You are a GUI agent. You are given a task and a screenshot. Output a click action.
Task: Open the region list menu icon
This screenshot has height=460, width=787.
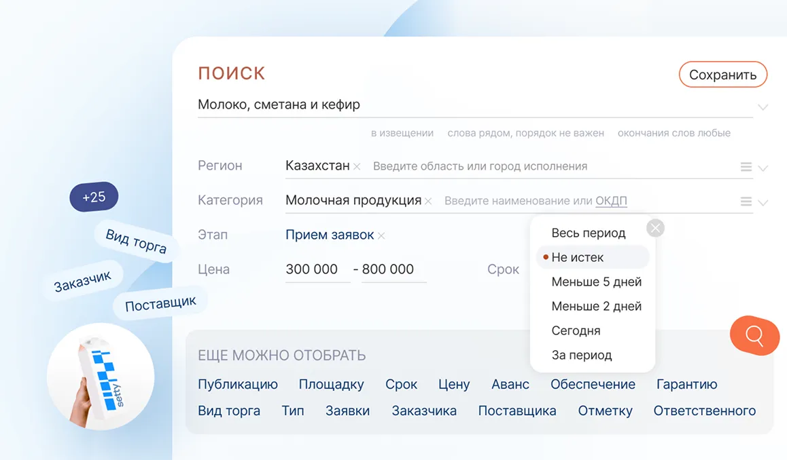coord(746,167)
